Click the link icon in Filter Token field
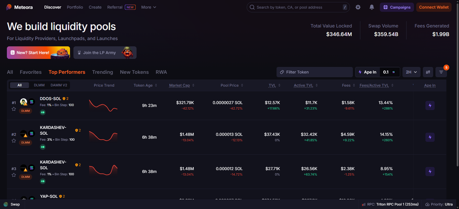This screenshot has height=209, width=459. click(282, 72)
